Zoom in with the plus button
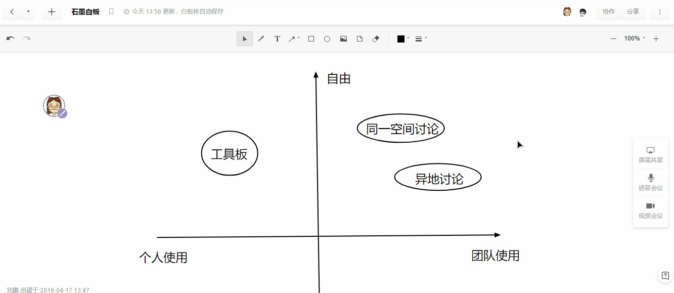The height and width of the screenshot is (293, 674). [656, 38]
